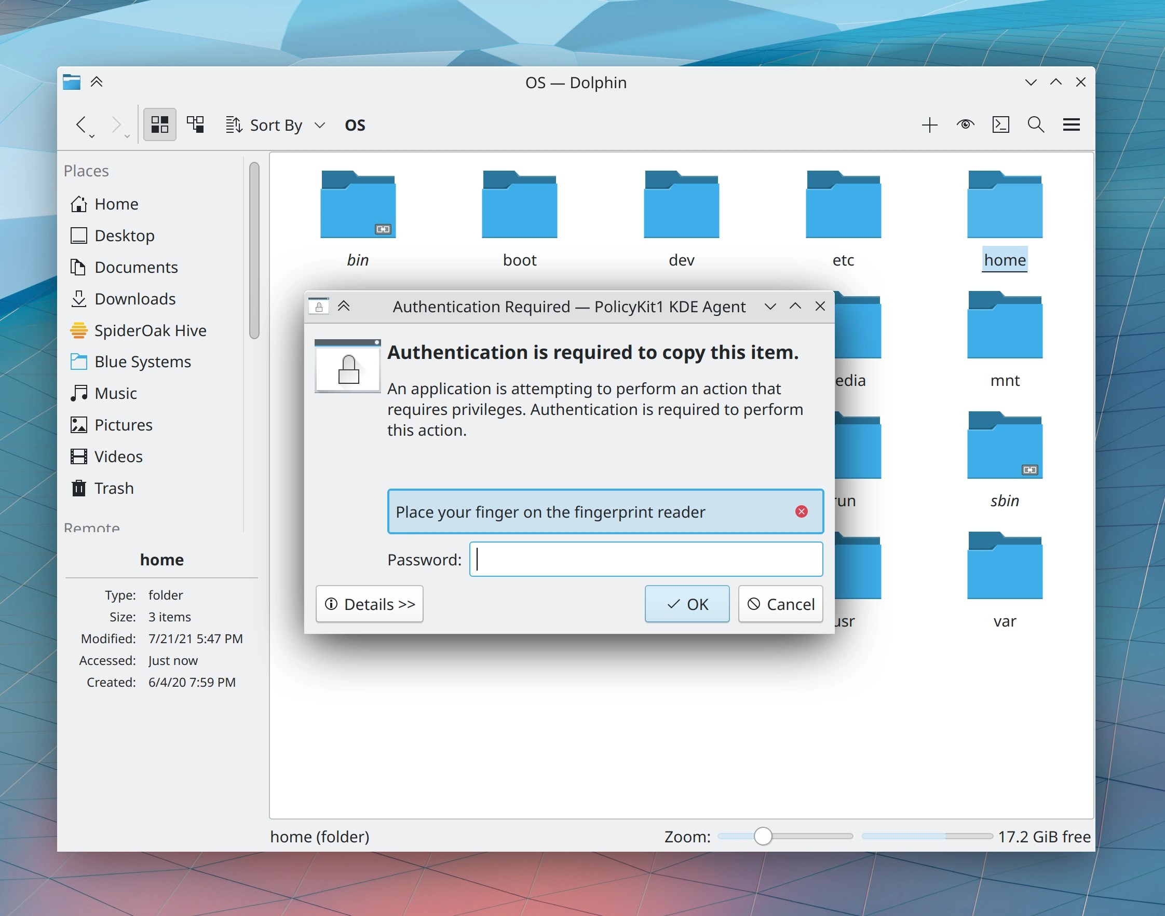Expand the Sort By dropdown

click(275, 125)
